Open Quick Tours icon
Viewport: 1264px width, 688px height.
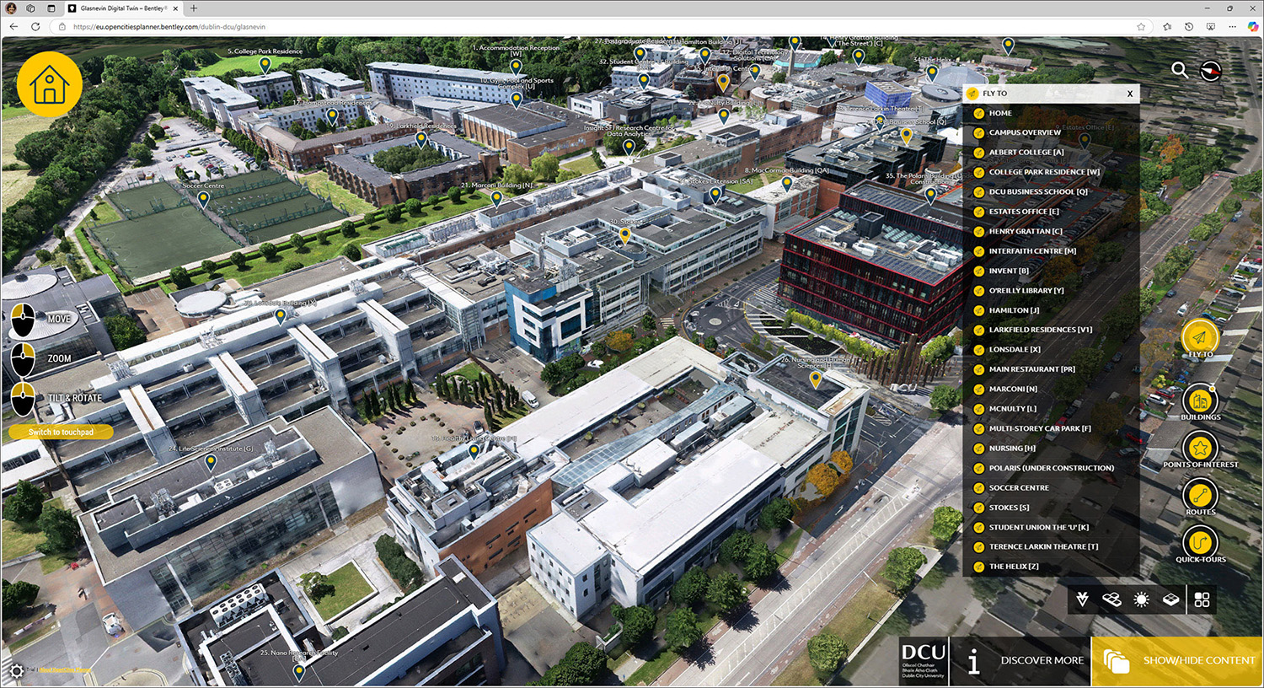tap(1200, 543)
